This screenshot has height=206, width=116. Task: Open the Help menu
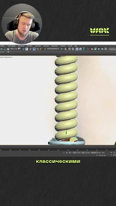76,46
